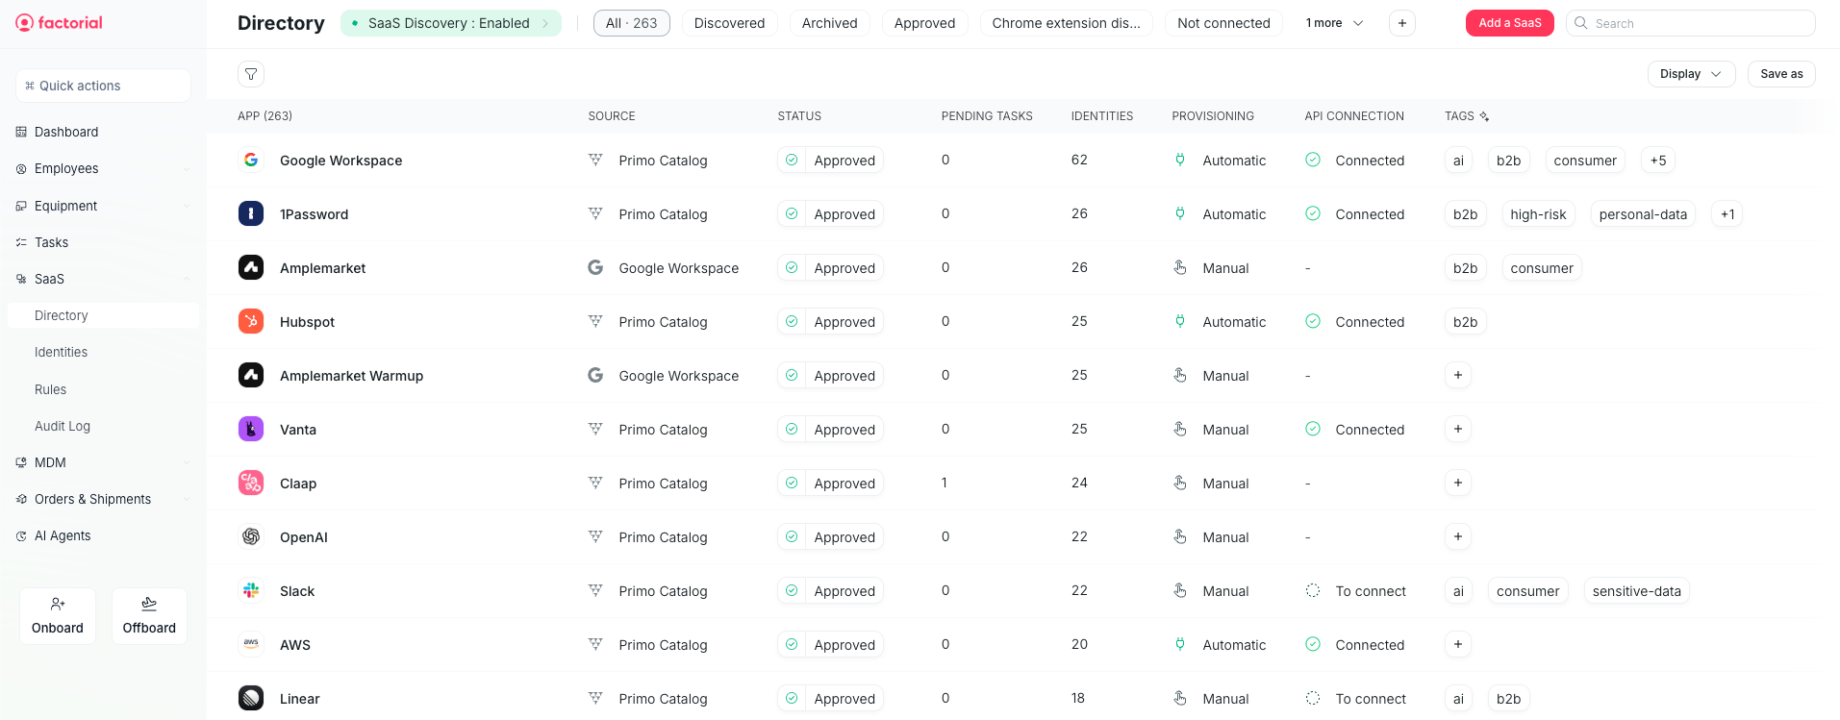
Task: Add a tag to the Claap row
Action: (1457, 484)
